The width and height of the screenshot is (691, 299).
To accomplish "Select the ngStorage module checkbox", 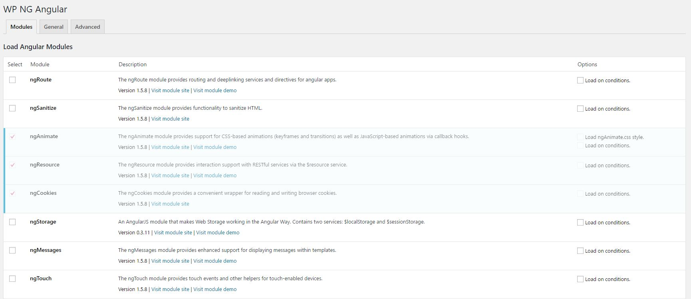I will (12, 222).
